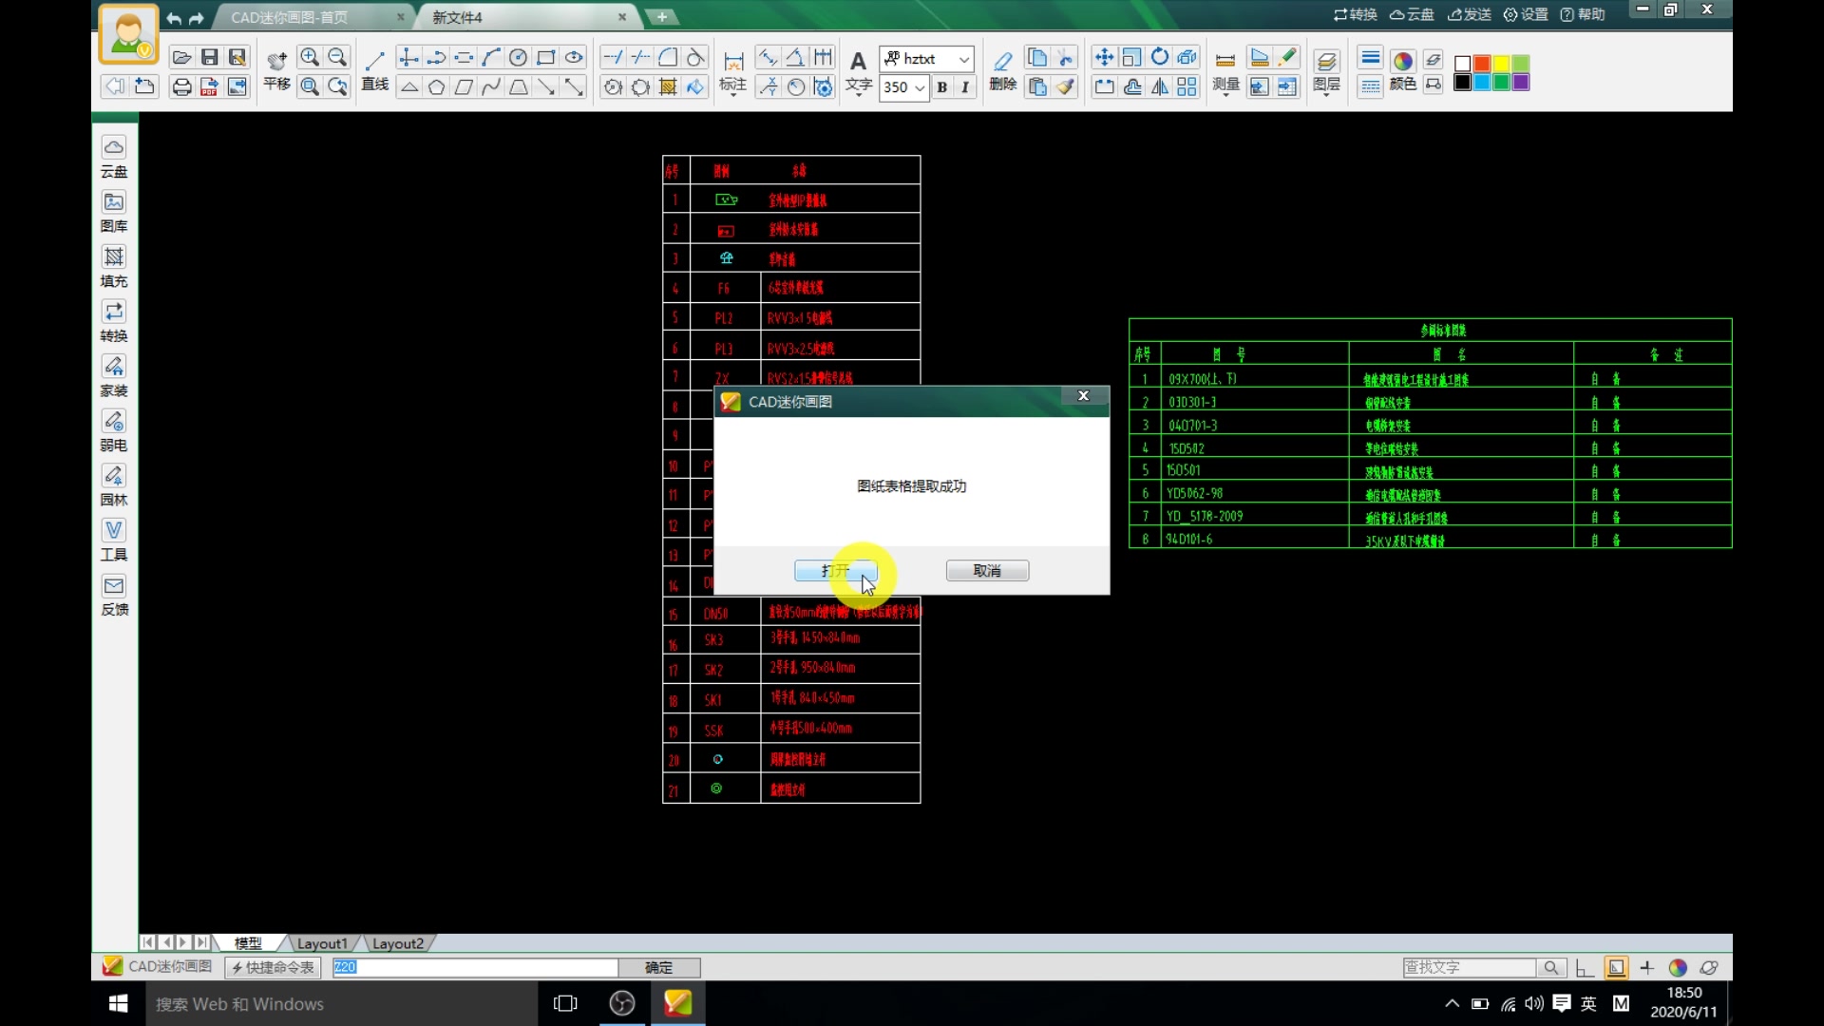Select the pan (平移) hand tool

pos(276,71)
